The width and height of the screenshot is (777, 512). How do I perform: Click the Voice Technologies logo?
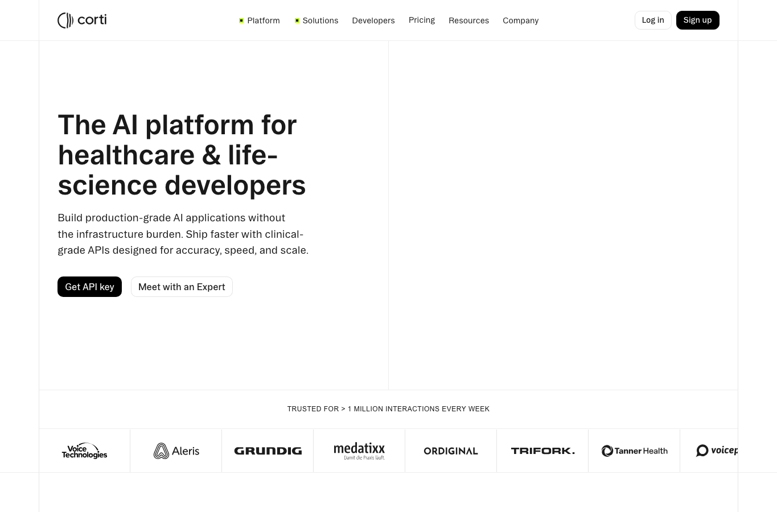(84, 451)
